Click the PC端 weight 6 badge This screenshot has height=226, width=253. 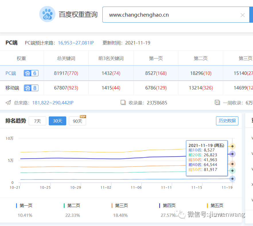pyautogui.click(x=31, y=73)
